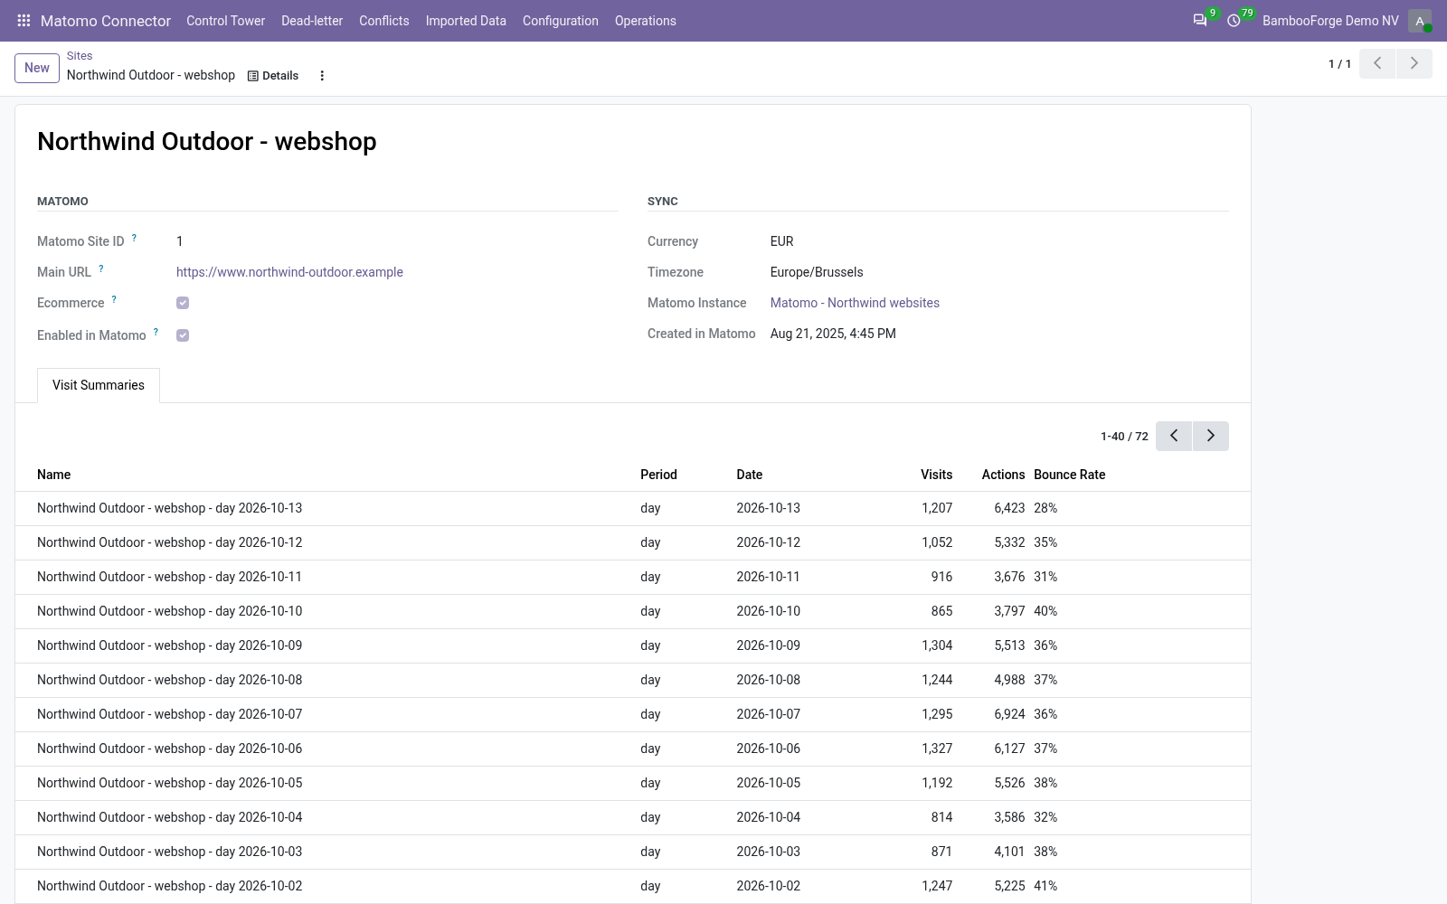The height and width of the screenshot is (904, 1447).
Task: Open row 'Northwind Outdoor - webshop - day 2026-10-13'
Action: coord(633,508)
